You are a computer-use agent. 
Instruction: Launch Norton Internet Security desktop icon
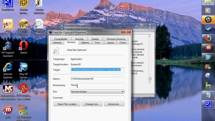pos(24,7)
